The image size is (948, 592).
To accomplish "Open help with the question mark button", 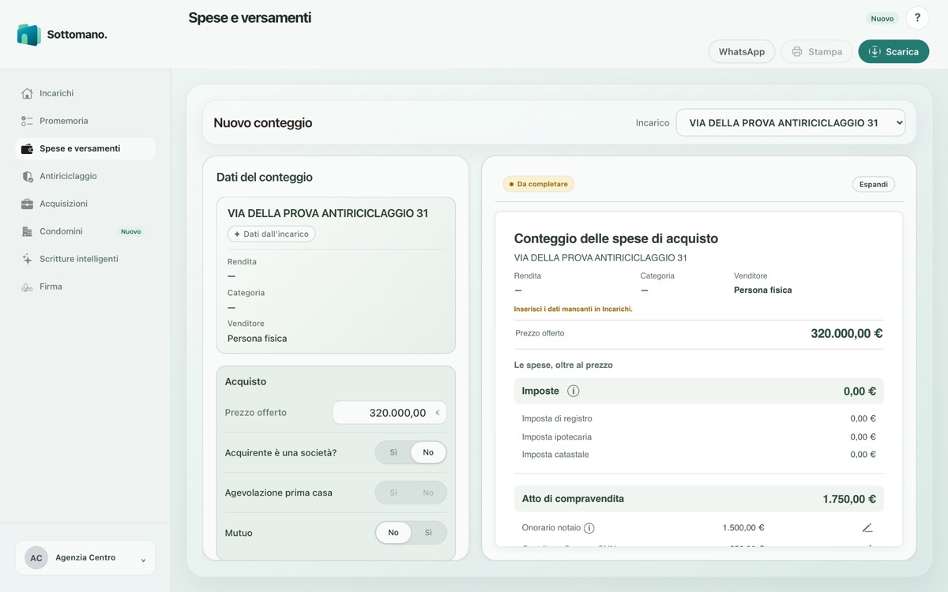I will [917, 18].
